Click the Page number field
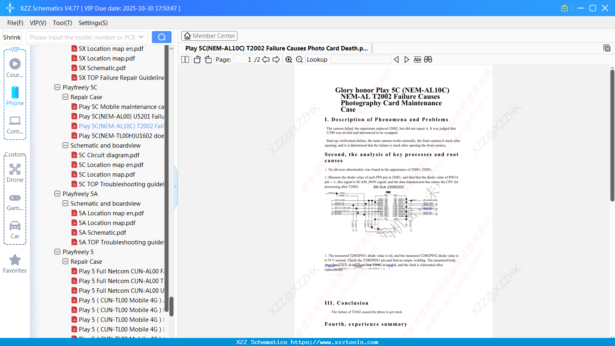 243,60
